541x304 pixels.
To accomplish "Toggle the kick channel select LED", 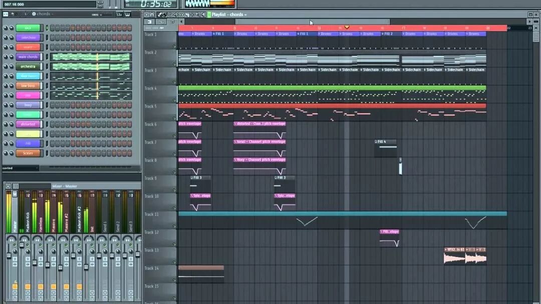I will [x=47, y=28].
